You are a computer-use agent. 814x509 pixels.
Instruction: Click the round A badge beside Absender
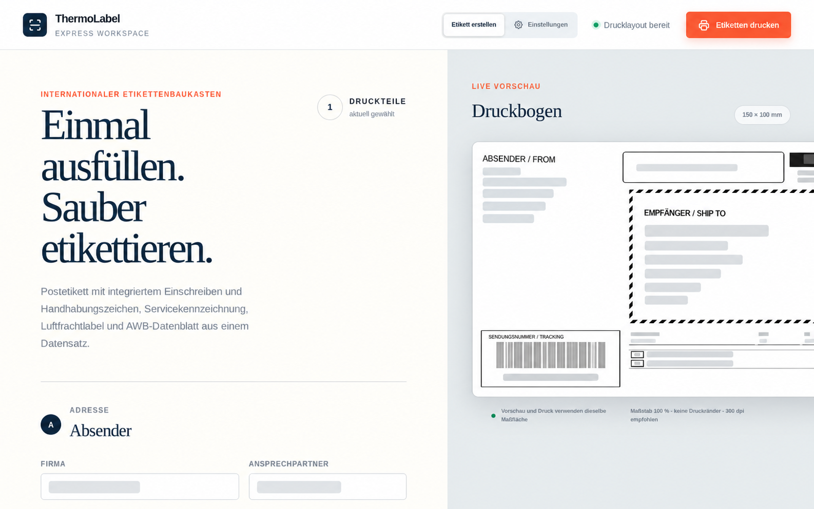pyautogui.click(x=51, y=424)
